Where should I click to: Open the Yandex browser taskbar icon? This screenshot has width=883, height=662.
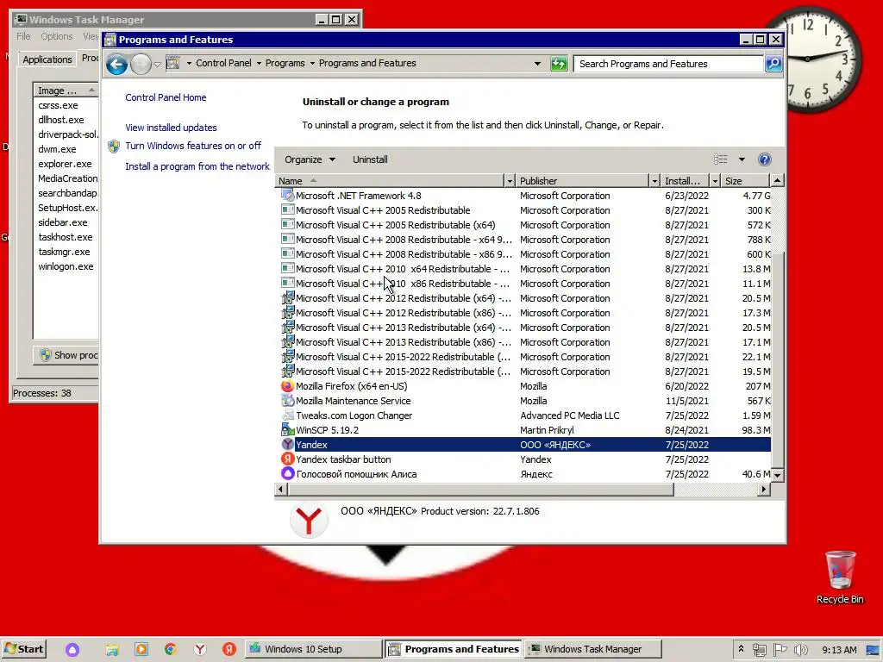pos(199,650)
